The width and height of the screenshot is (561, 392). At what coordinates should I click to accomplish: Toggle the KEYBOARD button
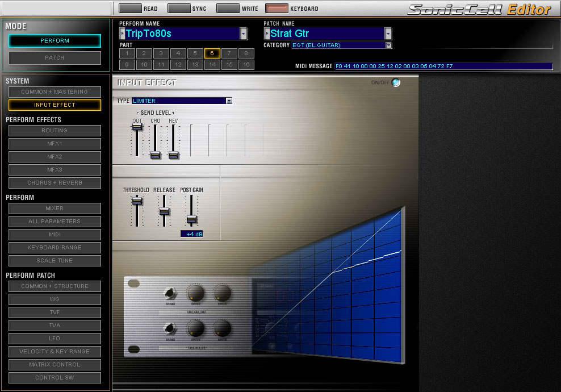click(277, 8)
